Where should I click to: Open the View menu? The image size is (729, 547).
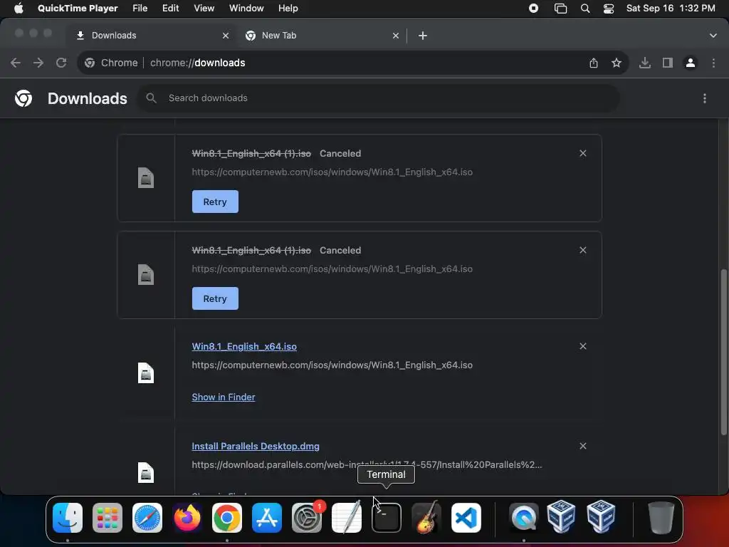204,9
